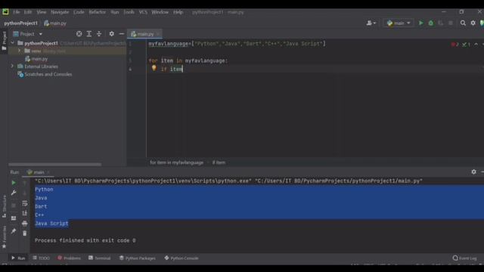
Task: Open the TODO tool window
Action: (41, 258)
